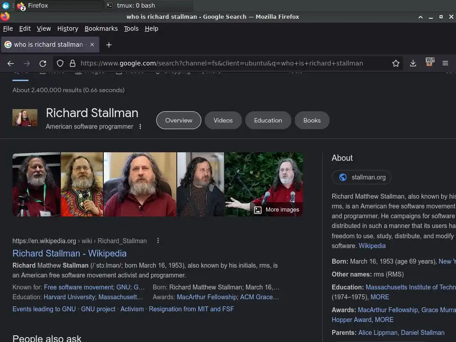Click the forward navigation arrow
The width and height of the screenshot is (456, 342).
click(x=27, y=63)
